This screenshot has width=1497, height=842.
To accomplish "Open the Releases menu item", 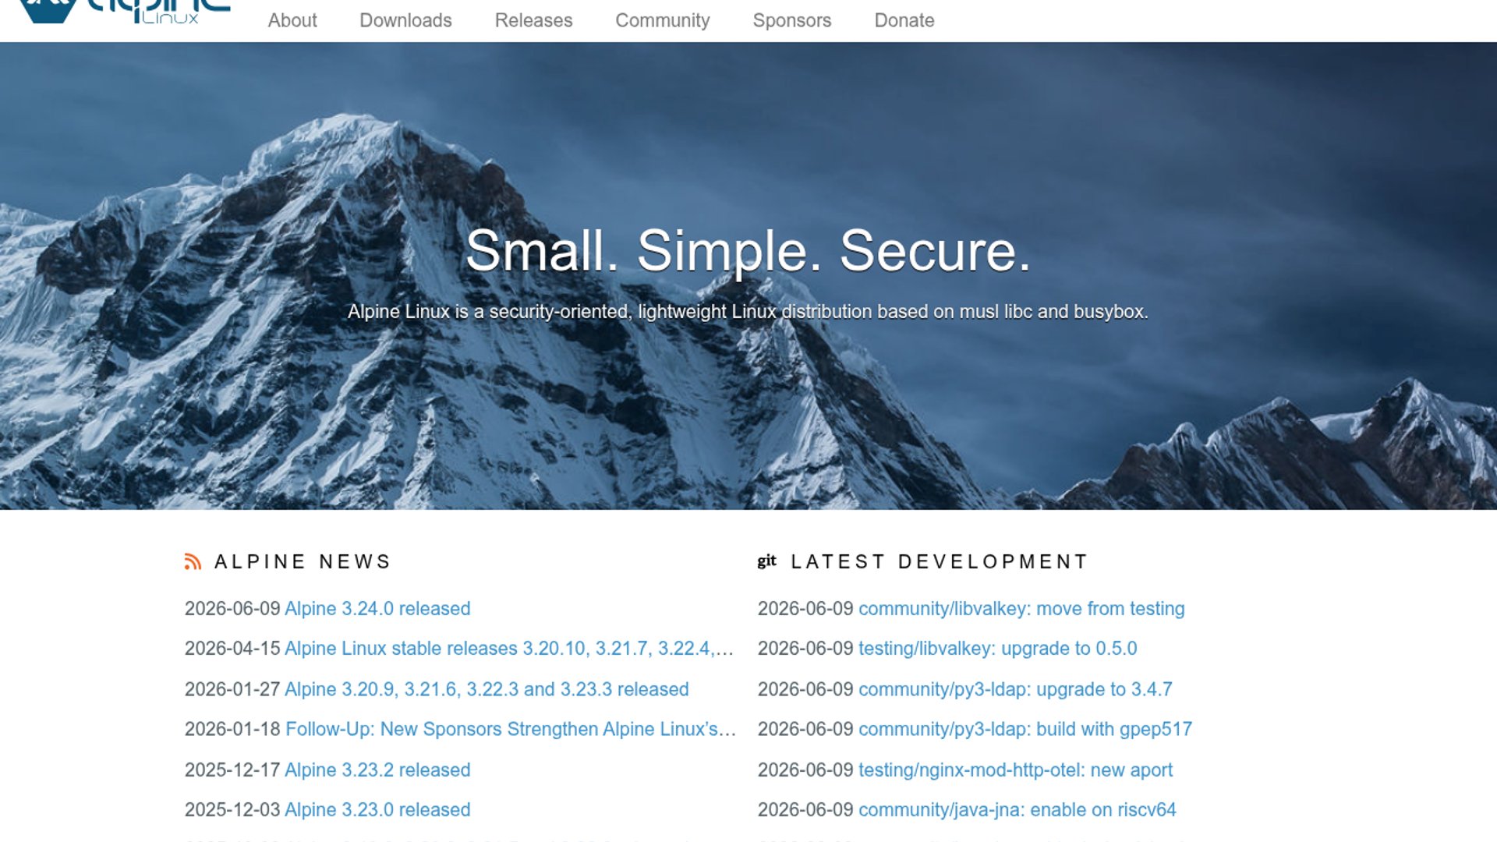I will pos(534,20).
